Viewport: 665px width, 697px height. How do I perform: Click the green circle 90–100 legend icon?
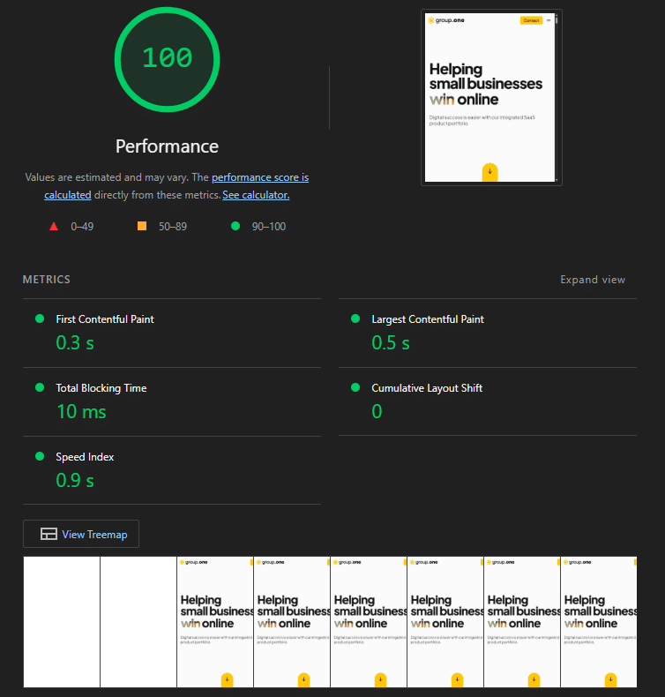point(235,227)
